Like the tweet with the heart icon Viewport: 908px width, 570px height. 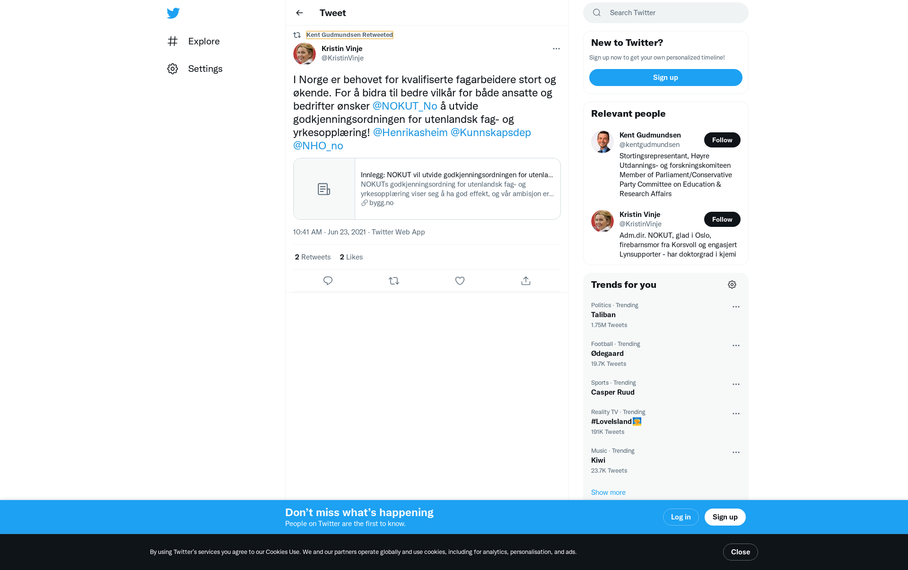[x=460, y=281]
